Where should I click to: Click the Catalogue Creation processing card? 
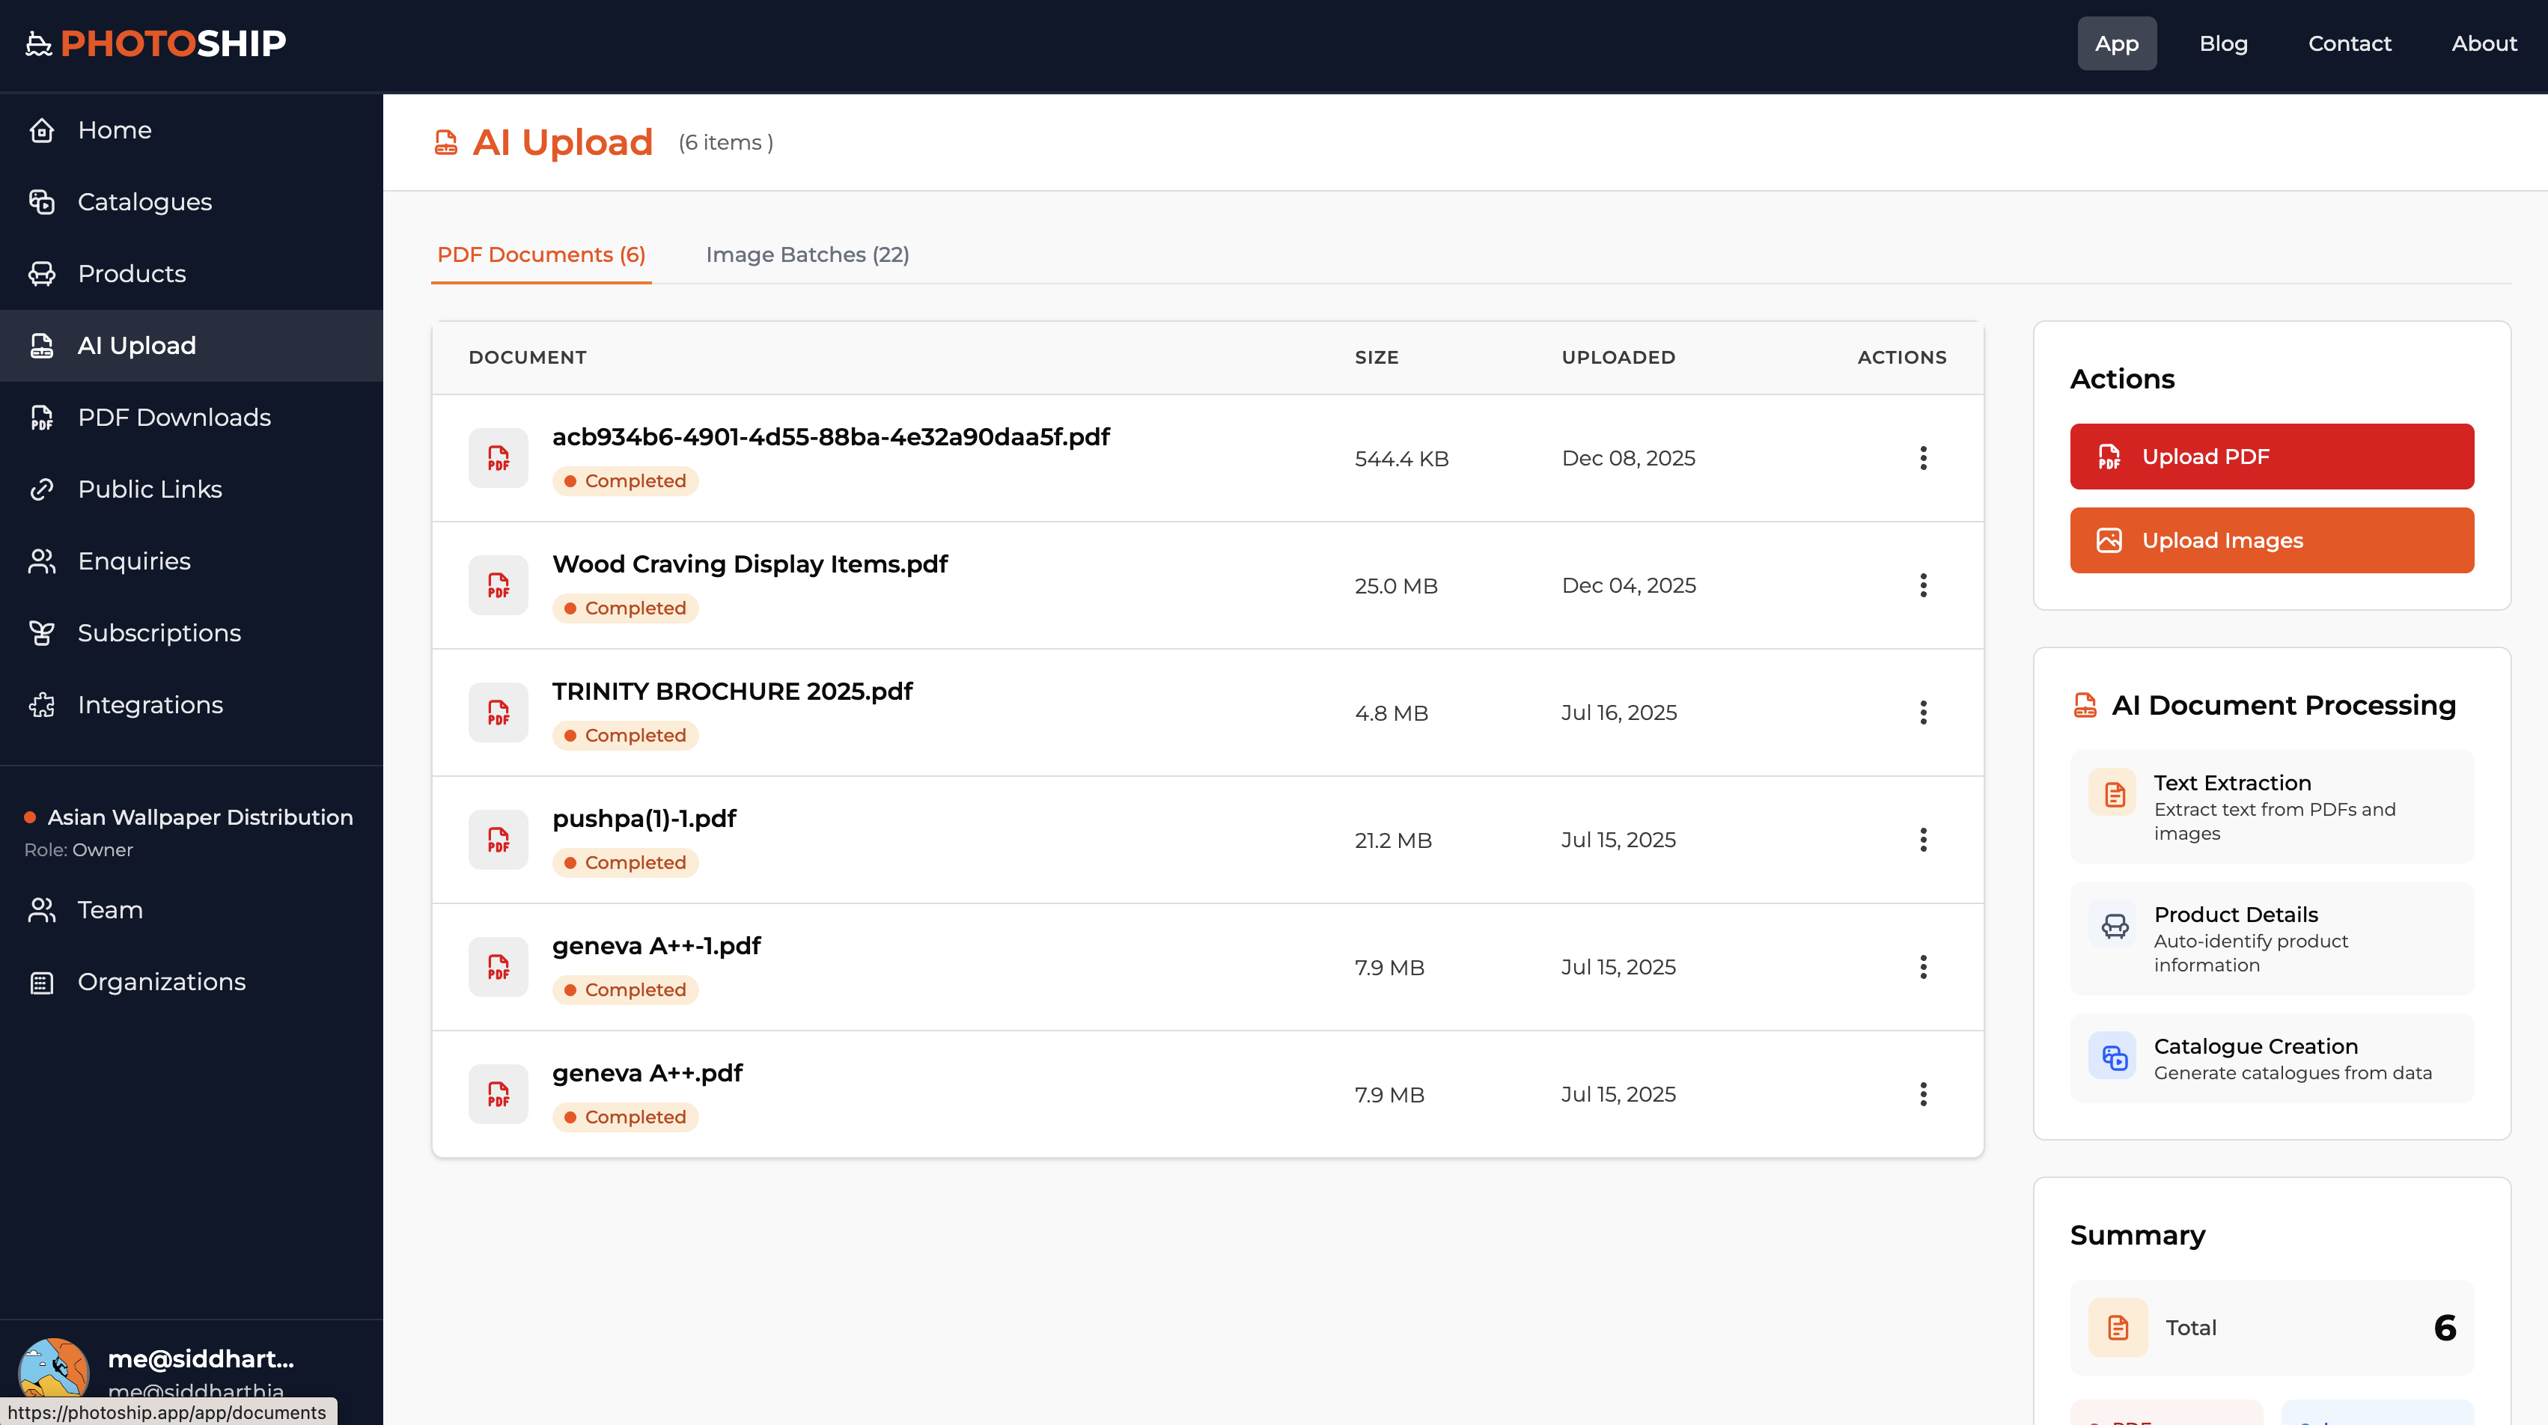point(2270,1057)
